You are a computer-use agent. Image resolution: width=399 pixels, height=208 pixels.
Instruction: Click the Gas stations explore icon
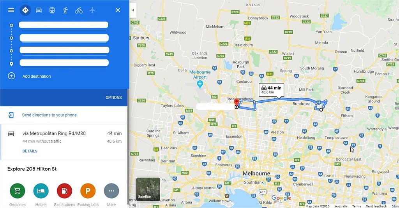[64, 191]
